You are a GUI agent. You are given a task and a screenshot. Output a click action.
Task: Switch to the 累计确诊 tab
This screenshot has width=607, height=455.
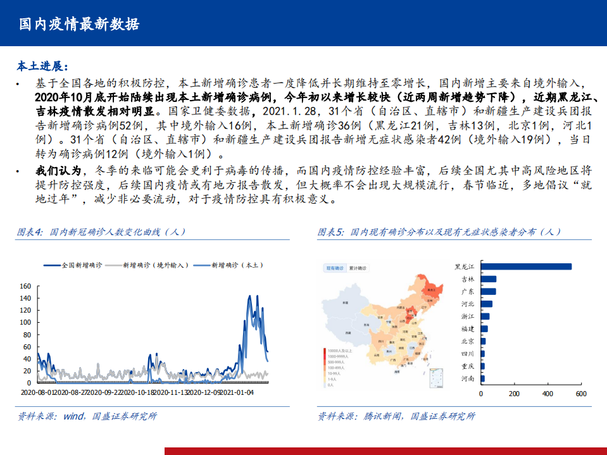(x=359, y=267)
